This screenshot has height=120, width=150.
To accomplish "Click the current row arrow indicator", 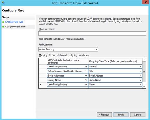I will [40, 84].
